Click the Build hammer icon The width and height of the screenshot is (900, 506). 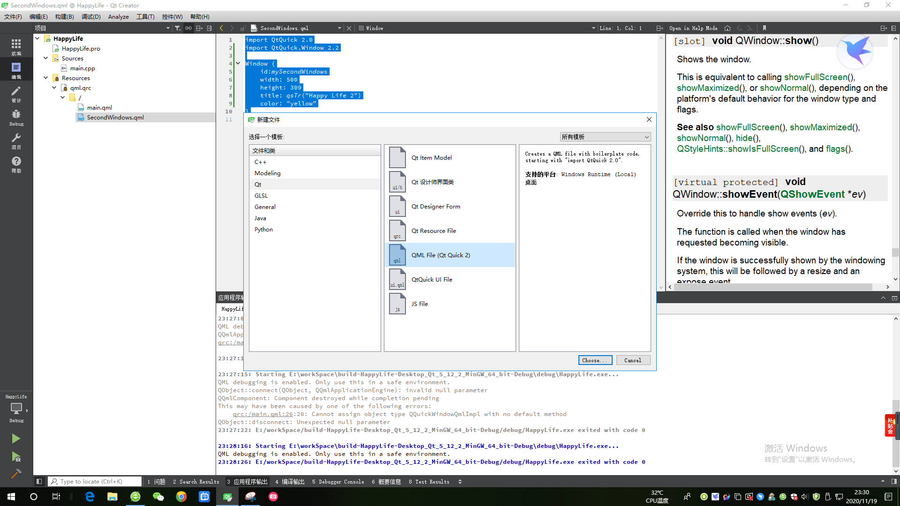(x=16, y=474)
